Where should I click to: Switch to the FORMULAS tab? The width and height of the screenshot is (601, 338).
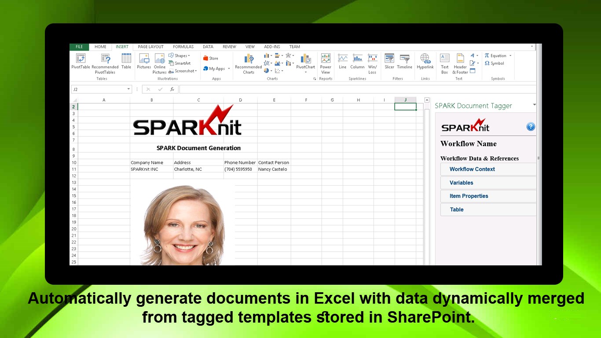pyautogui.click(x=183, y=47)
